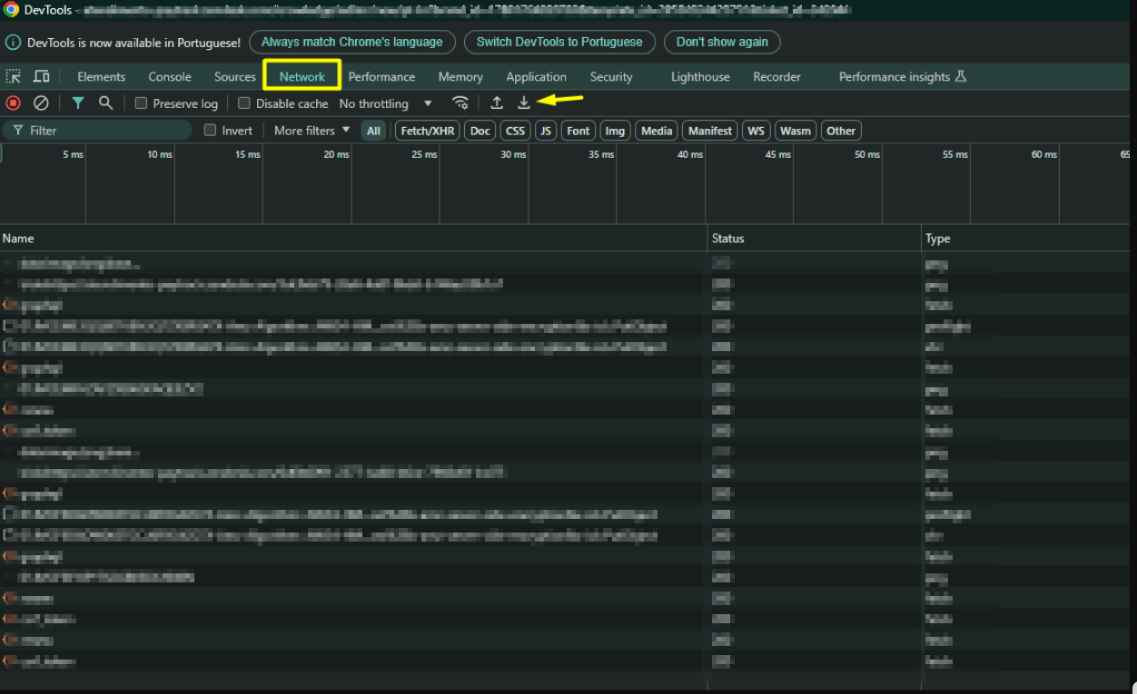The height and width of the screenshot is (694, 1137).
Task: Filter requests by CSS type
Action: 516,131
